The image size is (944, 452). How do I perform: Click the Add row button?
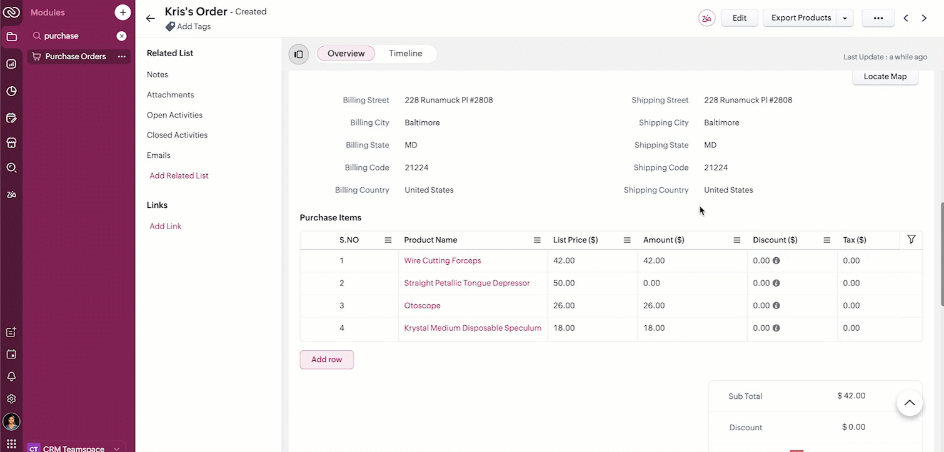tap(326, 360)
